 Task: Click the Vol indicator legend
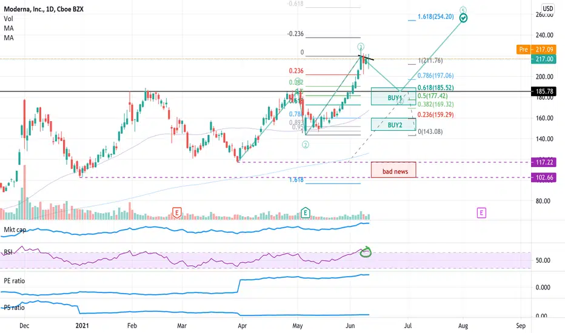point(8,19)
